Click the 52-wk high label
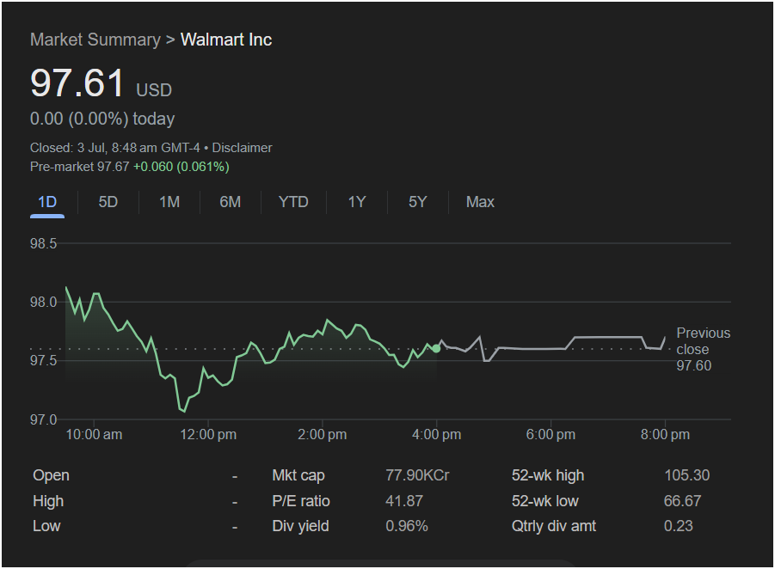The height and width of the screenshot is (569, 775). 548,475
